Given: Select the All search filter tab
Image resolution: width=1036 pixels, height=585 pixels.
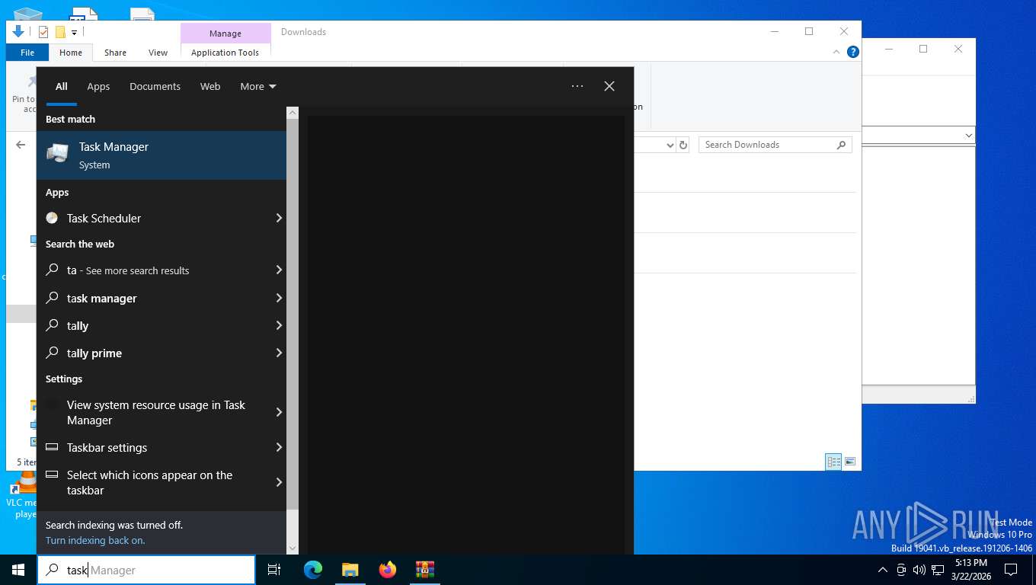Looking at the screenshot, I should point(62,86).
